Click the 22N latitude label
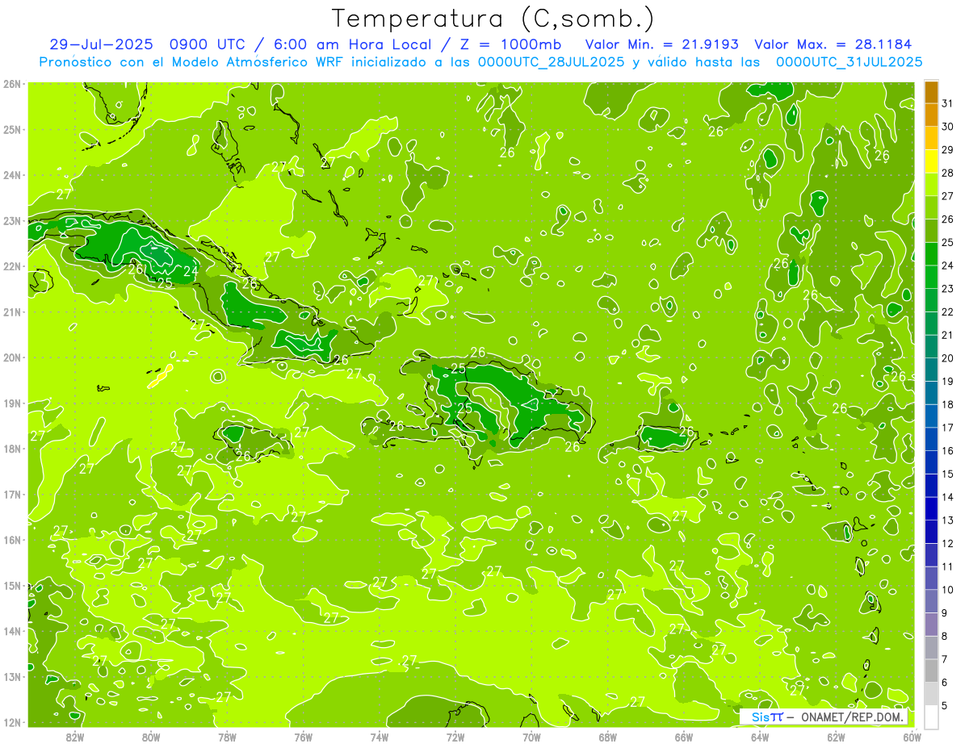This screenshot has height=748, width=969. click(x=12, y=266)
